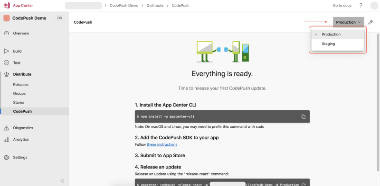Copy the npm install command
Viewport: 380px width, 186px height.
pos(304,117)
